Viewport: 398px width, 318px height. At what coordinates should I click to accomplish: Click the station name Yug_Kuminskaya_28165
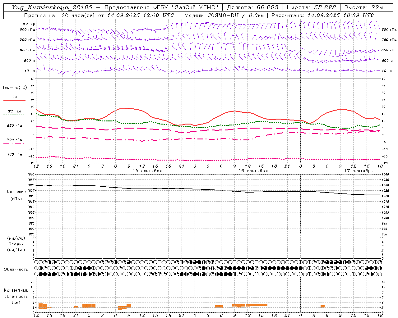(x=52, y=7)
